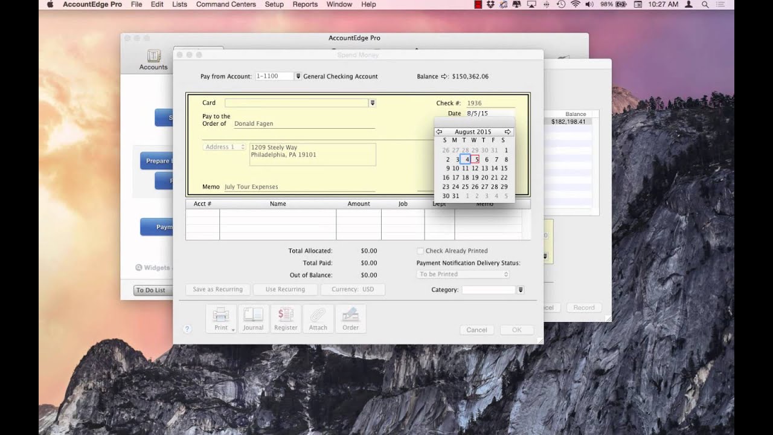Open the Apple menu

pos(50,4)
